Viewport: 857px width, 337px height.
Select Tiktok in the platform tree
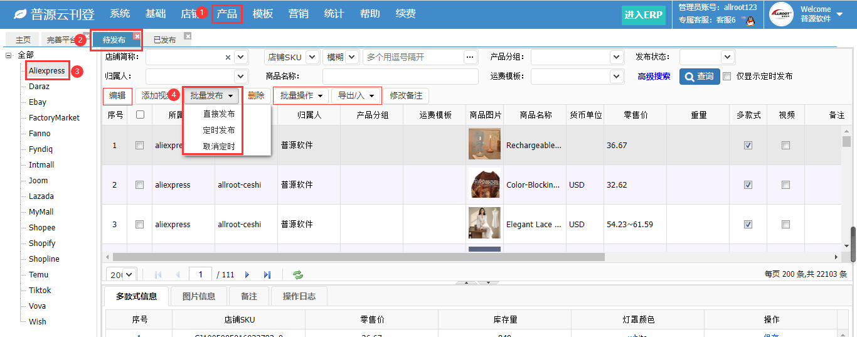40,290
